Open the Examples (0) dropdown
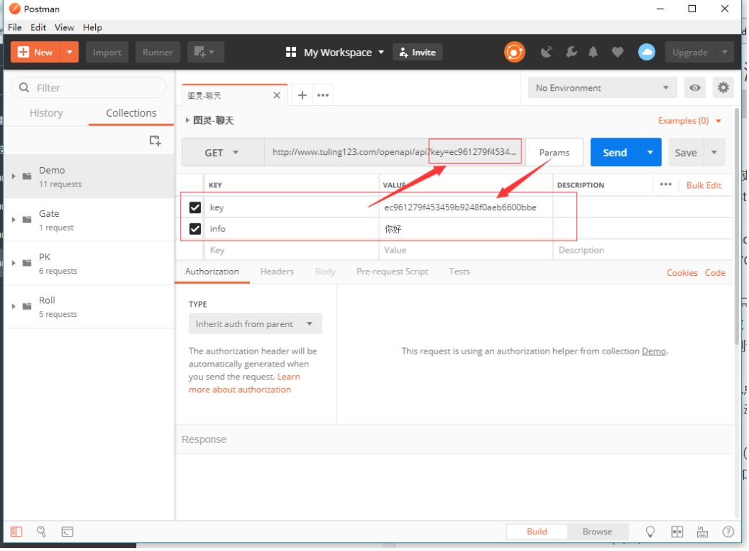The image size is (749, 551). [689, 121]
